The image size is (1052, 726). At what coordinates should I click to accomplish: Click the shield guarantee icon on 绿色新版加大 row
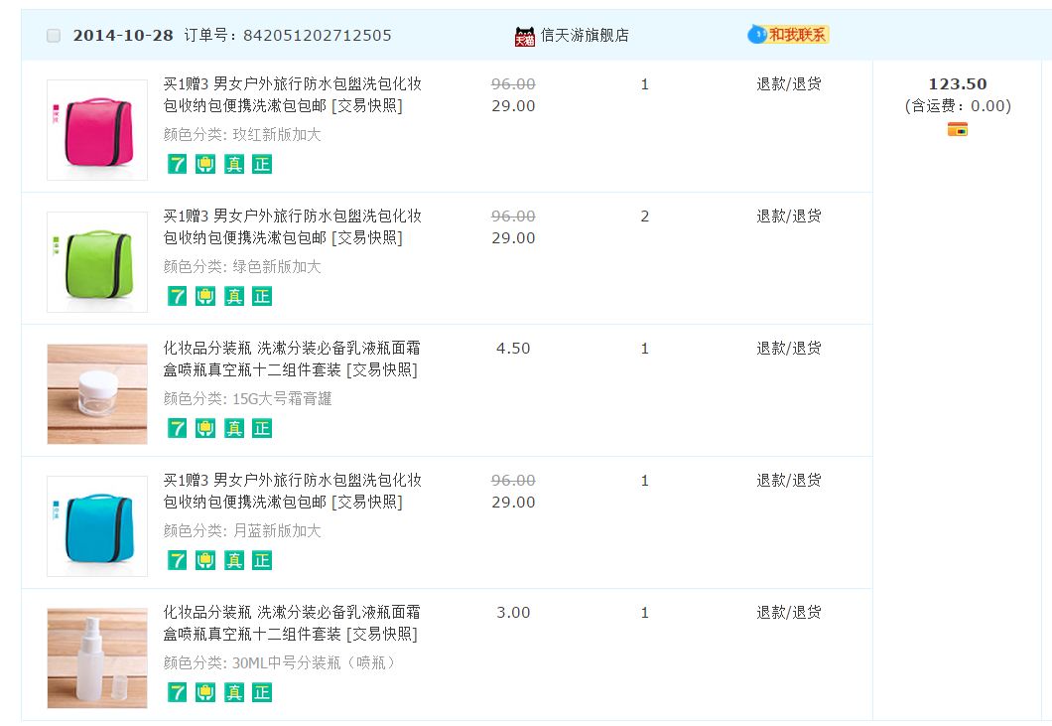click(x=205, y=296)
